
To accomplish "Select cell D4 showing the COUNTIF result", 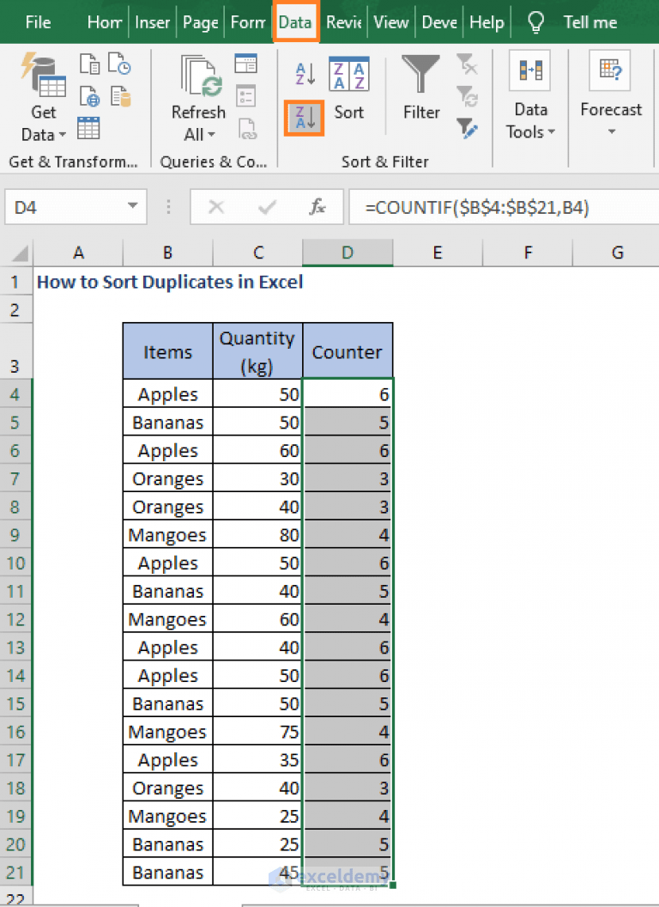I will 348,393.
